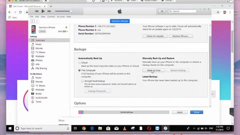The width and height of the screenshot is (240, 135).
Task: Select This Computer backup option
Action: [79, 70]
